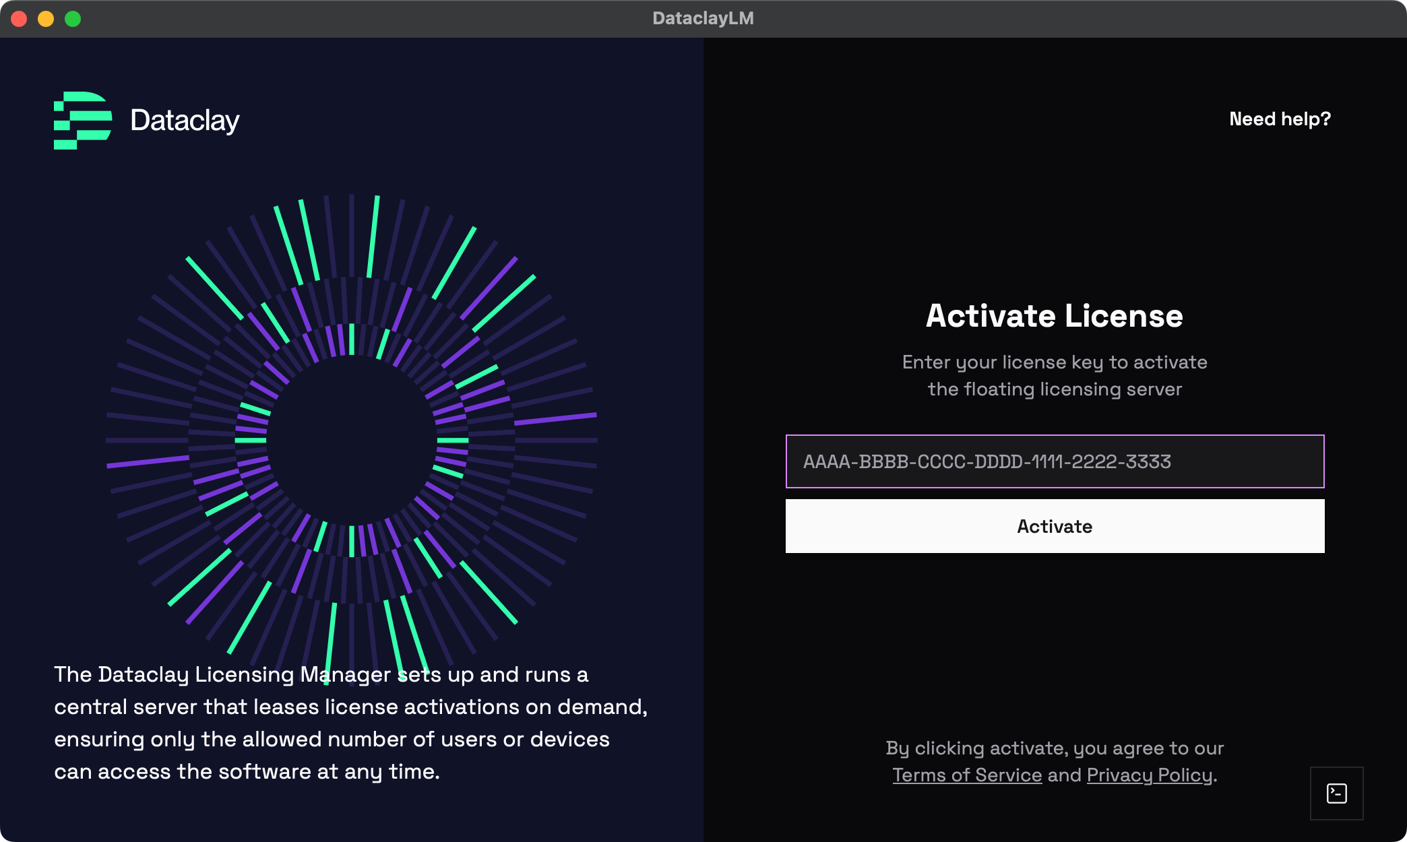Minimize the DataclayLM window

46,19
